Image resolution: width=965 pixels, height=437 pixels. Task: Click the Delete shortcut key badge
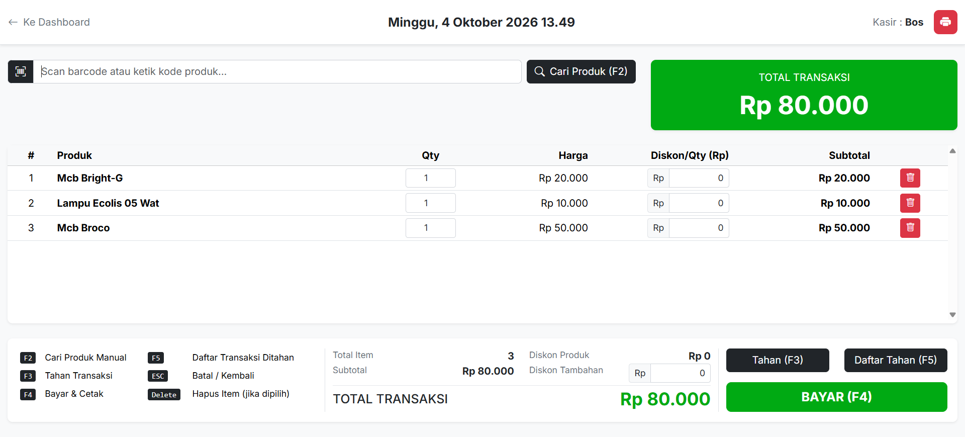[x=164, y=395]
